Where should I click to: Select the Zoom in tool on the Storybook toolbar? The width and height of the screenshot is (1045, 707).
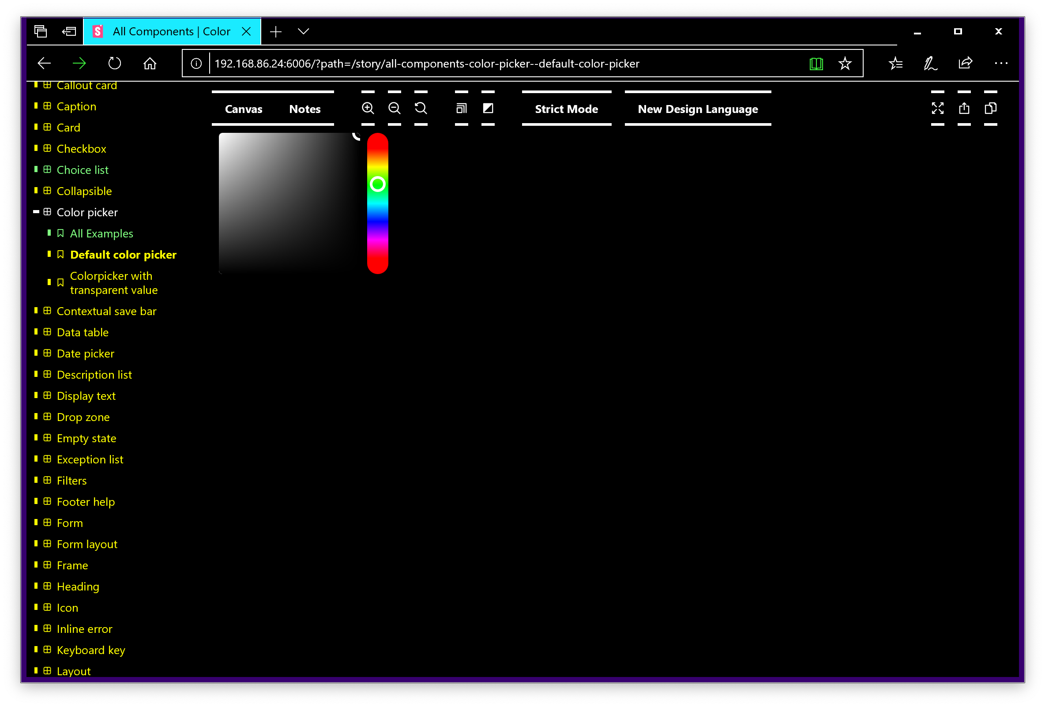click(368, 108)
